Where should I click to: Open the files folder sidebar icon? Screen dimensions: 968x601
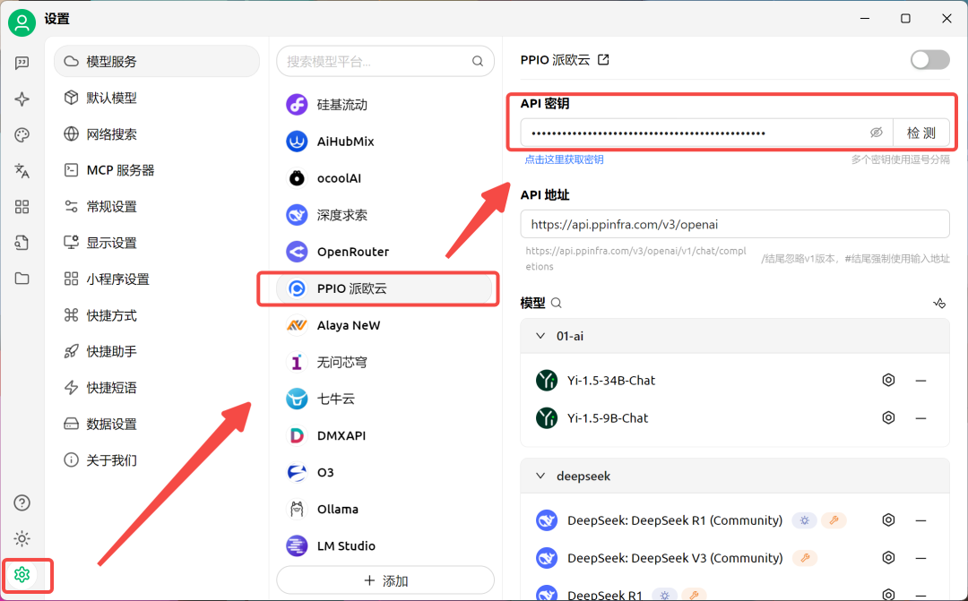coord(22,279)
